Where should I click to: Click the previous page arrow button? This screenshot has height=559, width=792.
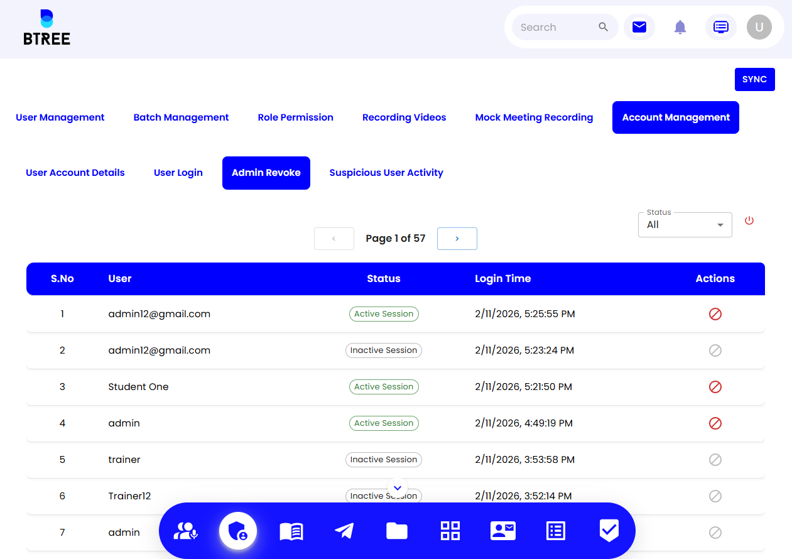click(334, 239)
